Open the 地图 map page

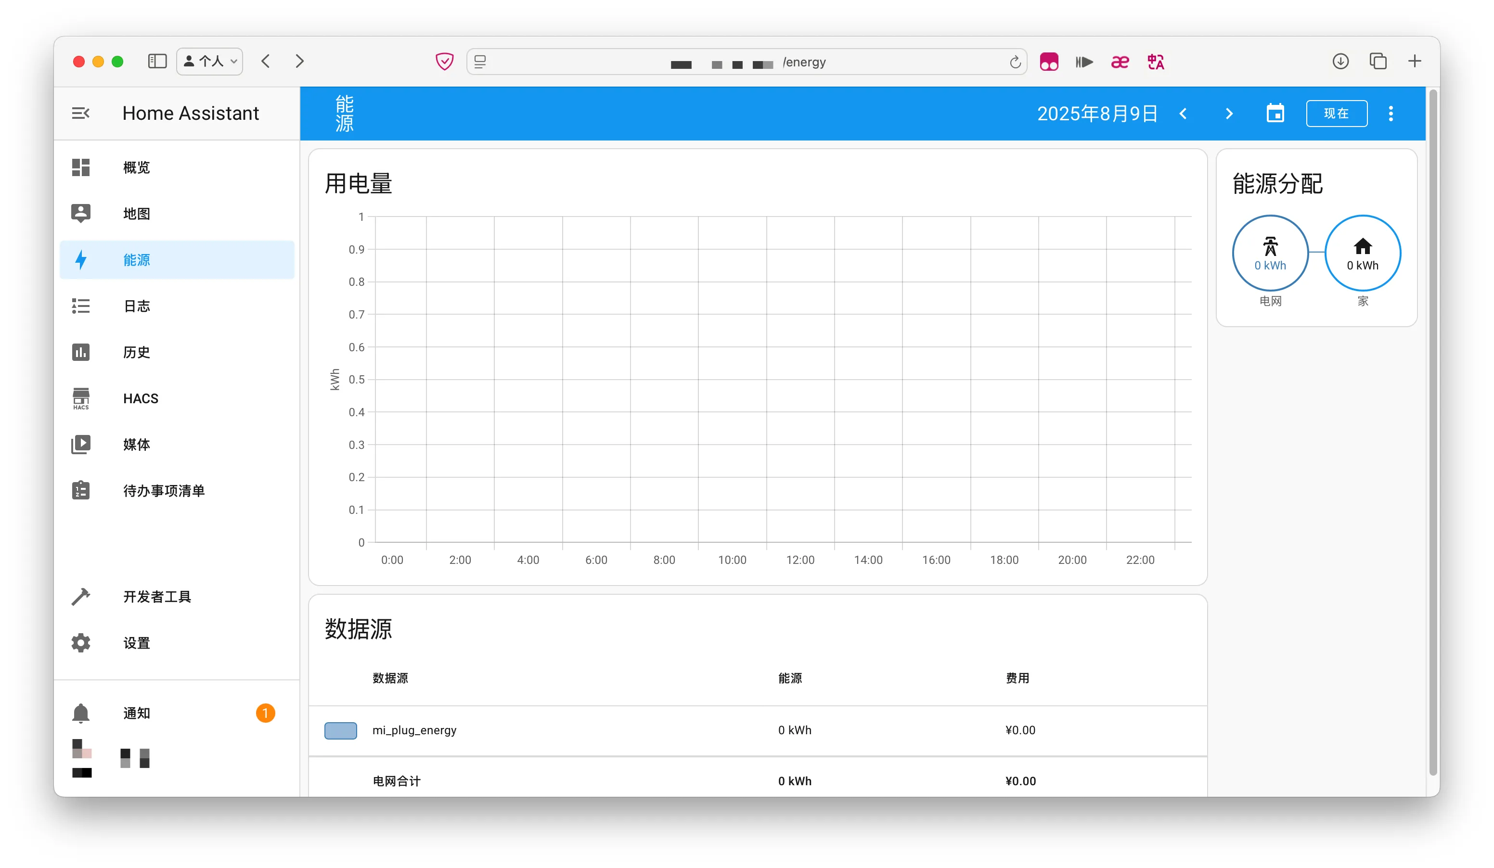pyautogui.click(x=177, y=214)
